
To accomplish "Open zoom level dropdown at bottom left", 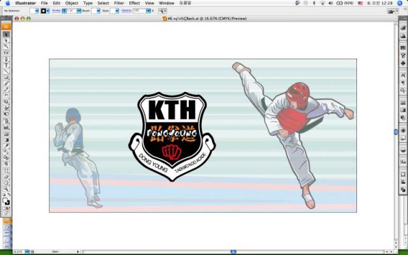I will (27, 252).
